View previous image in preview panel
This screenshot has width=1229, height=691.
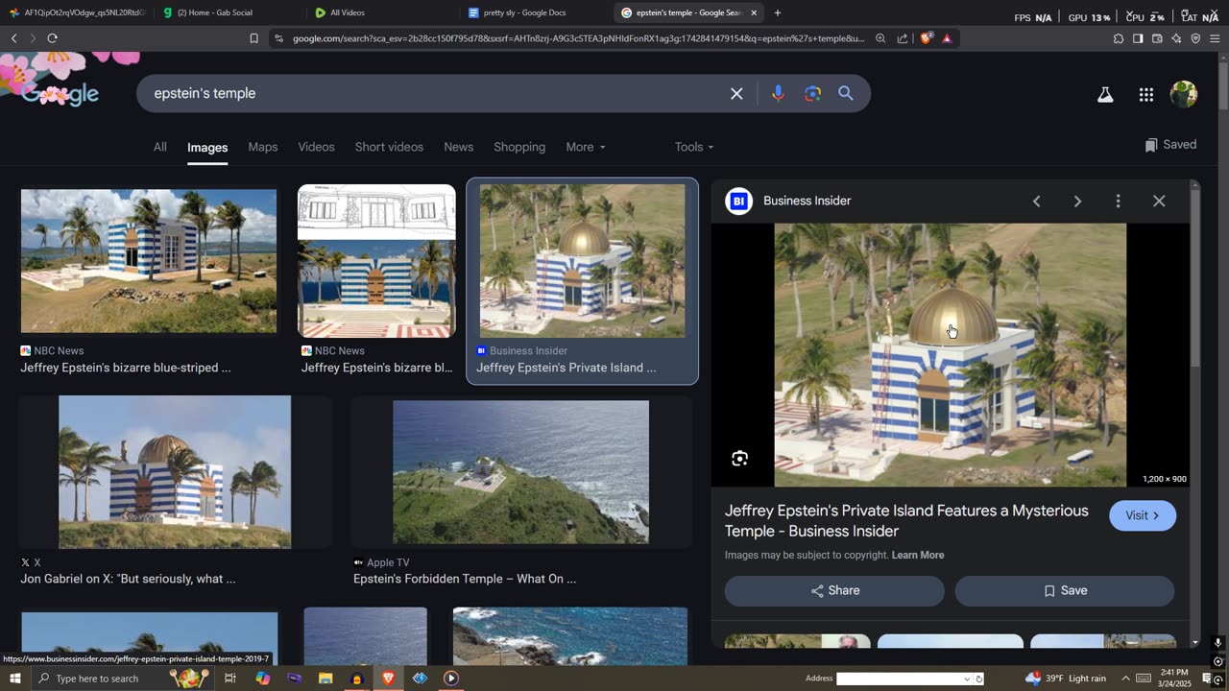1036,201
